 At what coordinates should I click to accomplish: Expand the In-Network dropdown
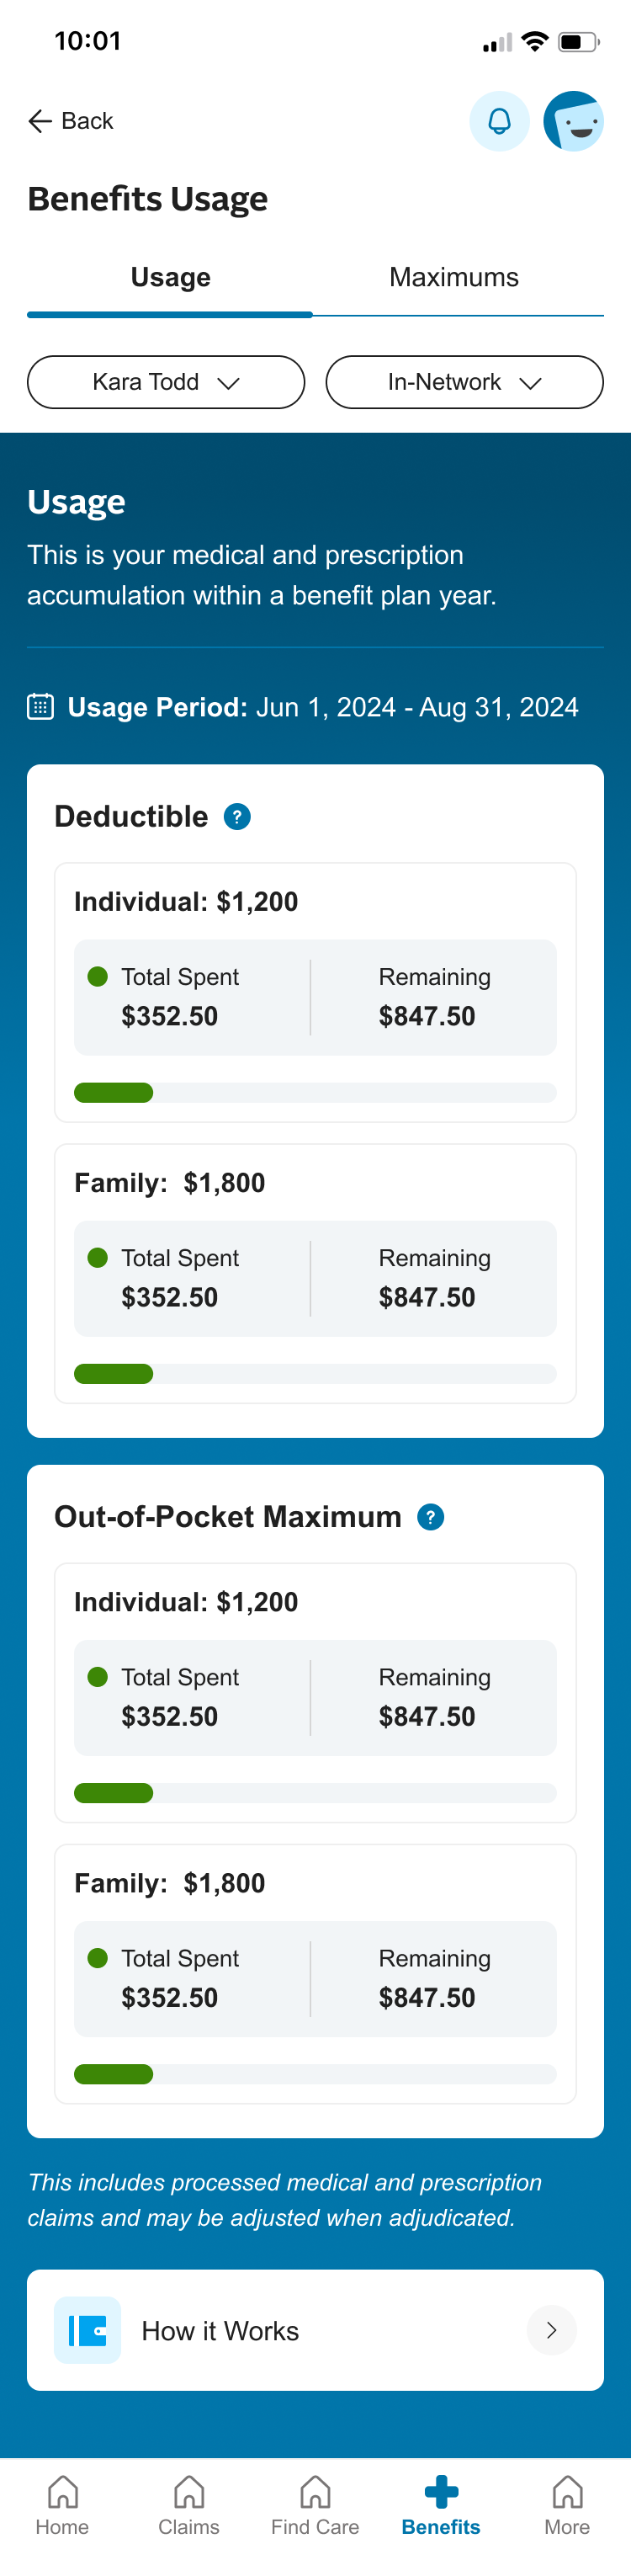coord(464,382)
